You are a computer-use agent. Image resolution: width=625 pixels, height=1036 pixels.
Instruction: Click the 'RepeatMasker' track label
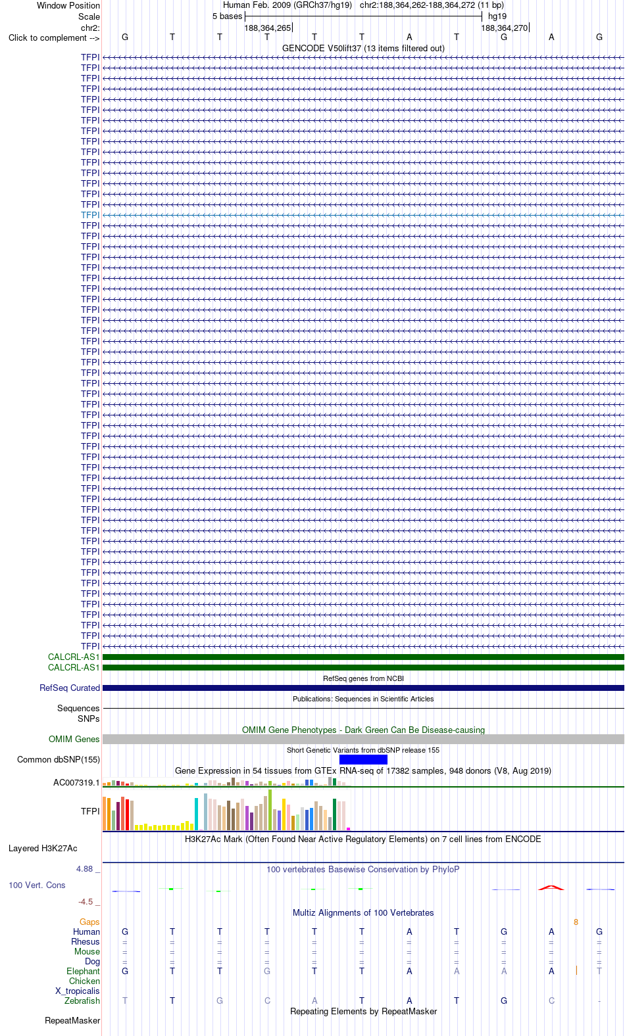point(72,1020)
